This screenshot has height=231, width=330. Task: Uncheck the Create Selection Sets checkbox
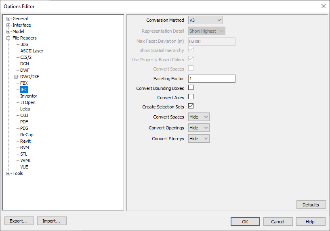click(191, 106)
